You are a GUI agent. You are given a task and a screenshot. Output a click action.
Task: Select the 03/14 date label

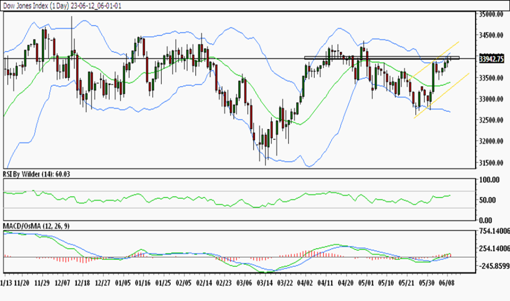(x=265, y=283)
